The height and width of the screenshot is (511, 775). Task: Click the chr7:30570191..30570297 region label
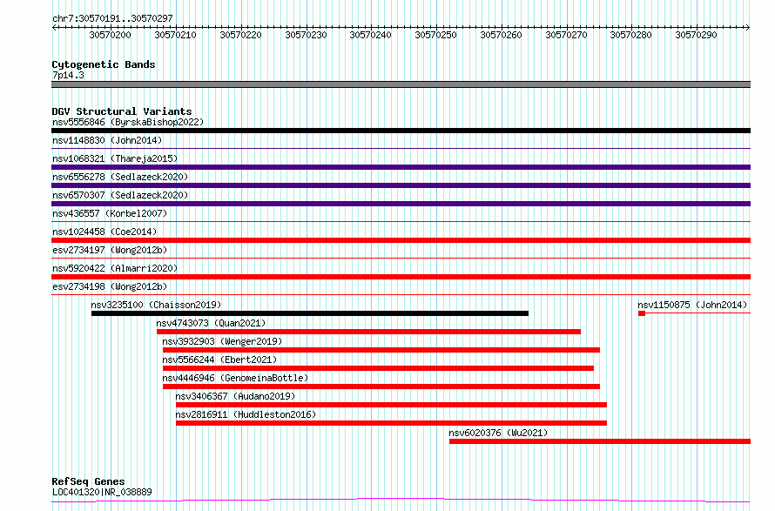click(112, 18)
